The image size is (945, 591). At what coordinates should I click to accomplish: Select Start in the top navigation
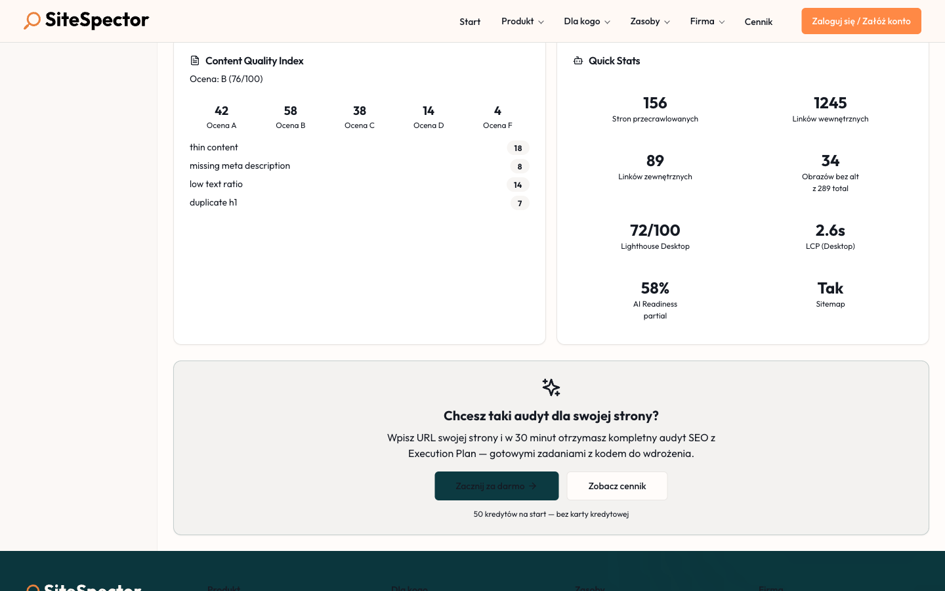click(470, 21)
